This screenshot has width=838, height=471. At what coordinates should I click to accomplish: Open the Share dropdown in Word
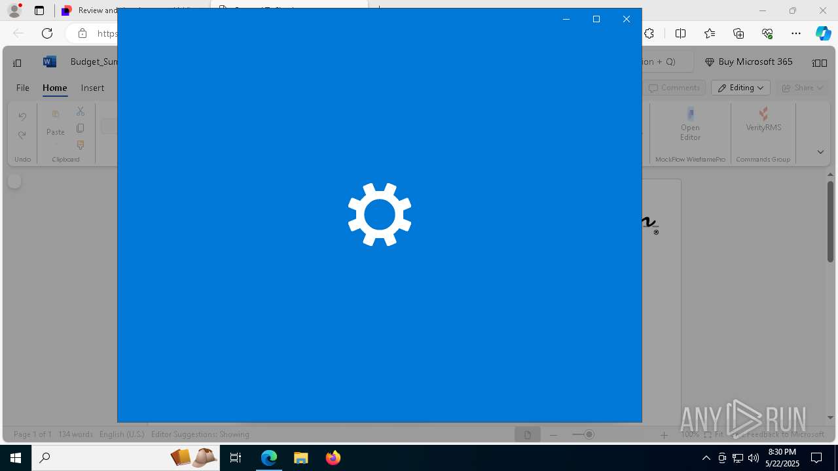click(802, 88)
